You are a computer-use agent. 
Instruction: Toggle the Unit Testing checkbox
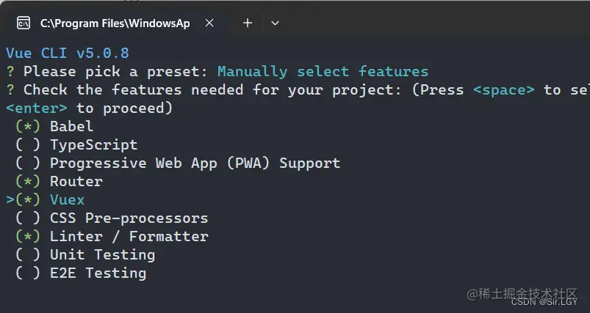28,255
